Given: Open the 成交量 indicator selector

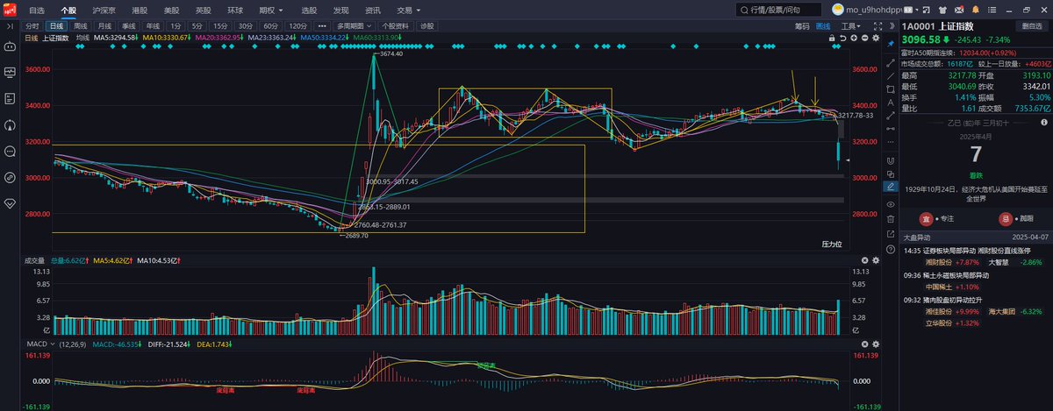Looking at the screenshot, I should pyautogui.click(x=33, y=260).
